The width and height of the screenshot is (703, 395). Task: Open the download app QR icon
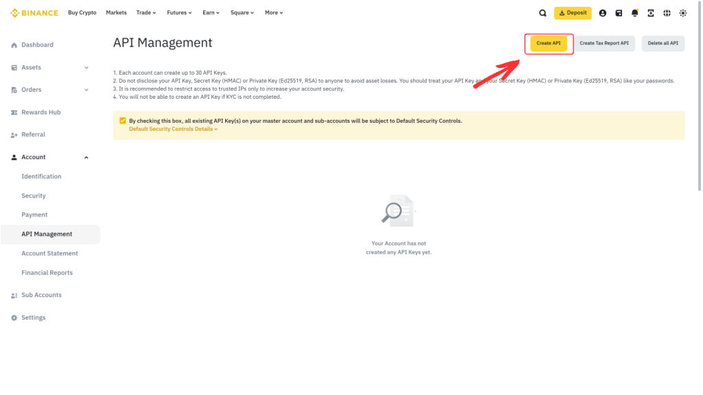click(651, 13)
